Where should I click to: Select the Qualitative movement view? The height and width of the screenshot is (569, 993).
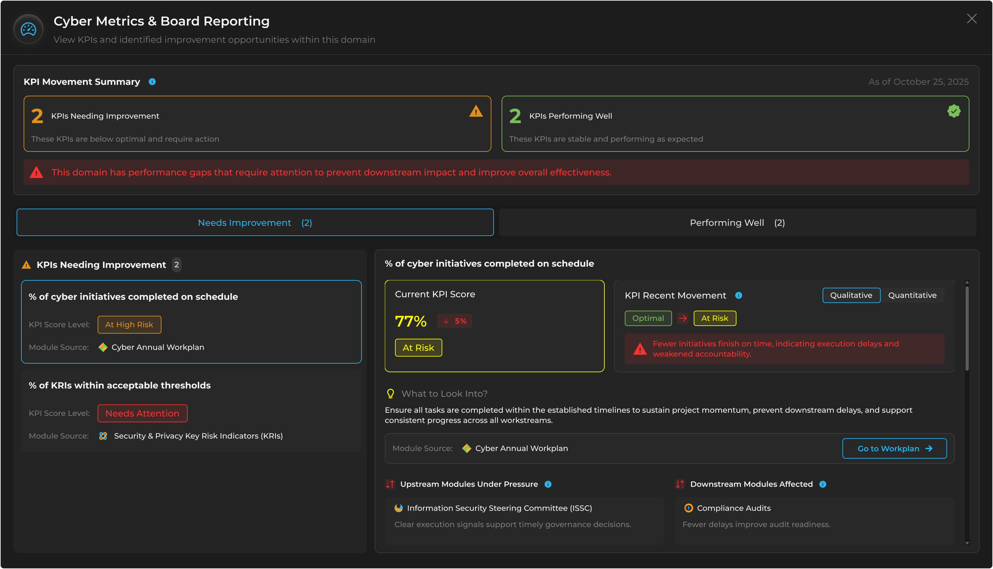(851, 295)
